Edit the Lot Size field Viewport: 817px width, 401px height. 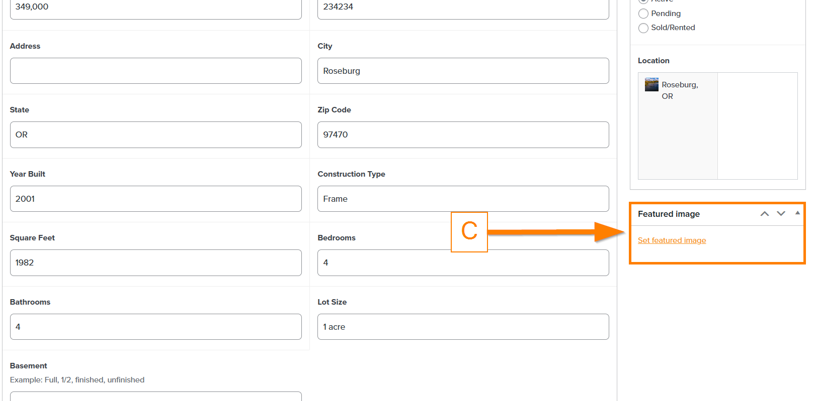(463, 327)
